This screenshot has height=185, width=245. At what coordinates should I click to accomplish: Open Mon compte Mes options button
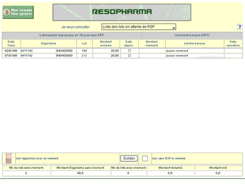(x=18, y=12)
